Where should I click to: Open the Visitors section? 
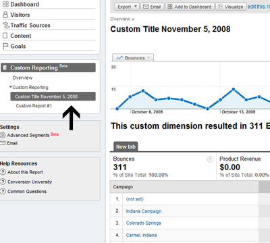tap(20, 15)
